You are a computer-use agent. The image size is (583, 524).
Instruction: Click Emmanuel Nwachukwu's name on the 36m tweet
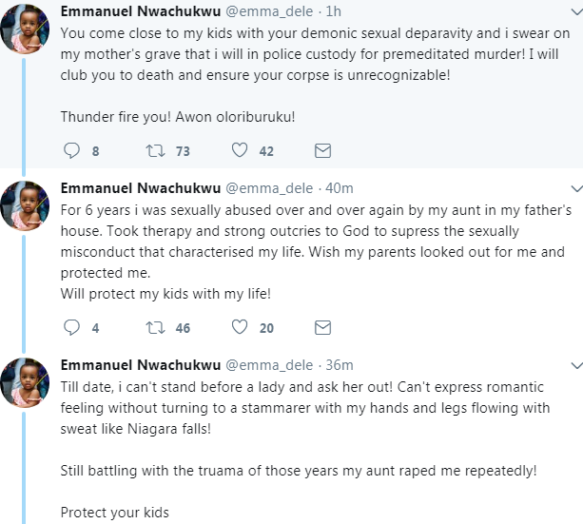[141, 365]
